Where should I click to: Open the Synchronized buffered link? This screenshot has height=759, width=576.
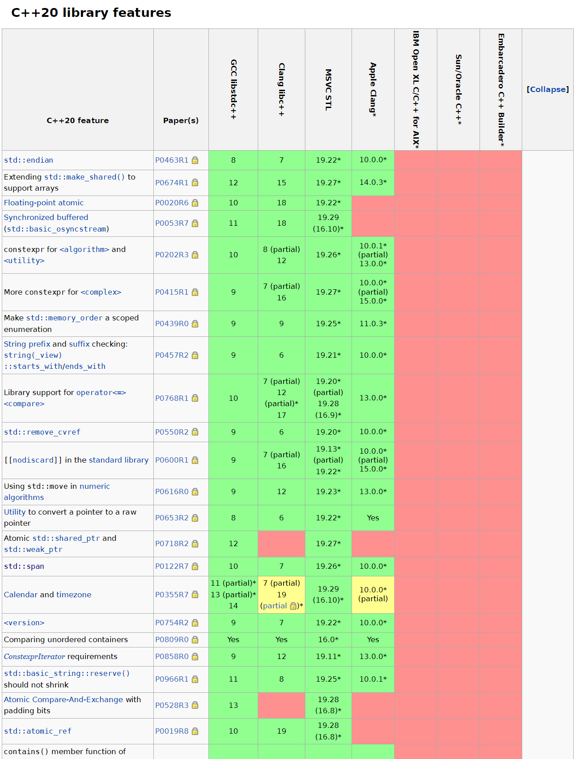point(46,217)
